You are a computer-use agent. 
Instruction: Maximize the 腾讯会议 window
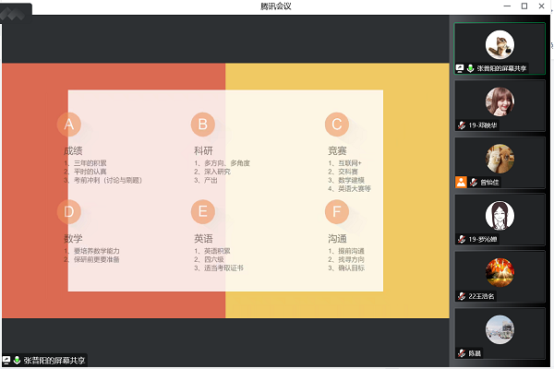click(x=524, y=6)
